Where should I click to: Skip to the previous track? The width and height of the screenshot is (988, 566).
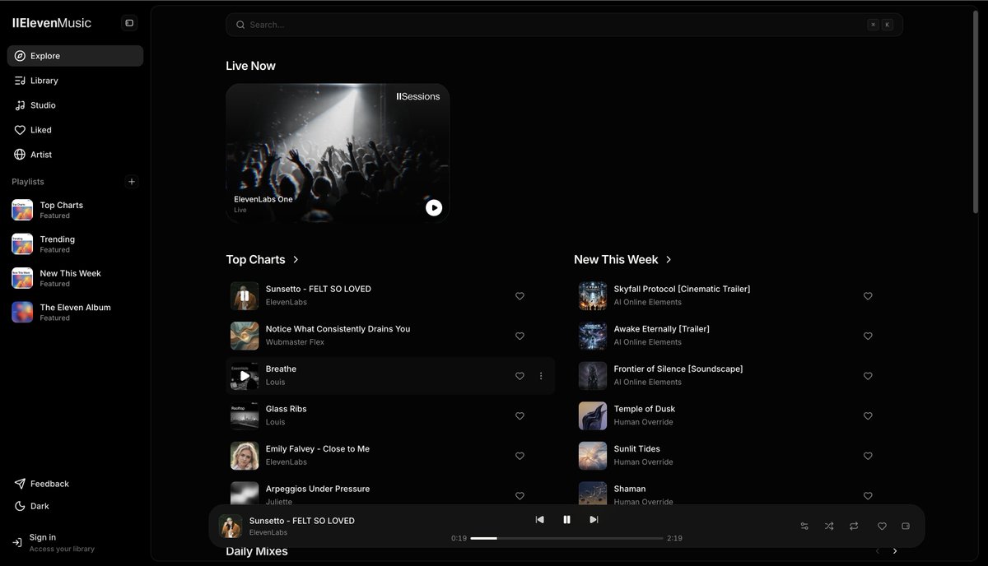point(540,519)
